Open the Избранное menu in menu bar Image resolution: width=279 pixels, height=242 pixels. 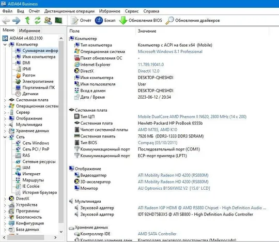110,11
